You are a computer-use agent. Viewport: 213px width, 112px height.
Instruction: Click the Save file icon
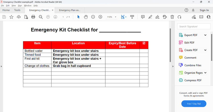4,17
